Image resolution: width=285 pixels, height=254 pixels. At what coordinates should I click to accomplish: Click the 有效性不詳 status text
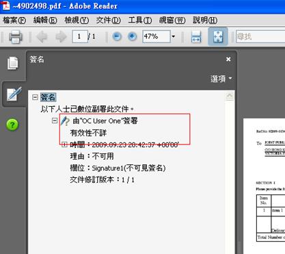[x=88, y=133]
